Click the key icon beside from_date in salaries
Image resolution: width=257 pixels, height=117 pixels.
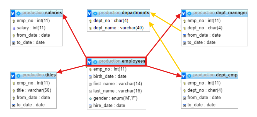[14, 35]
